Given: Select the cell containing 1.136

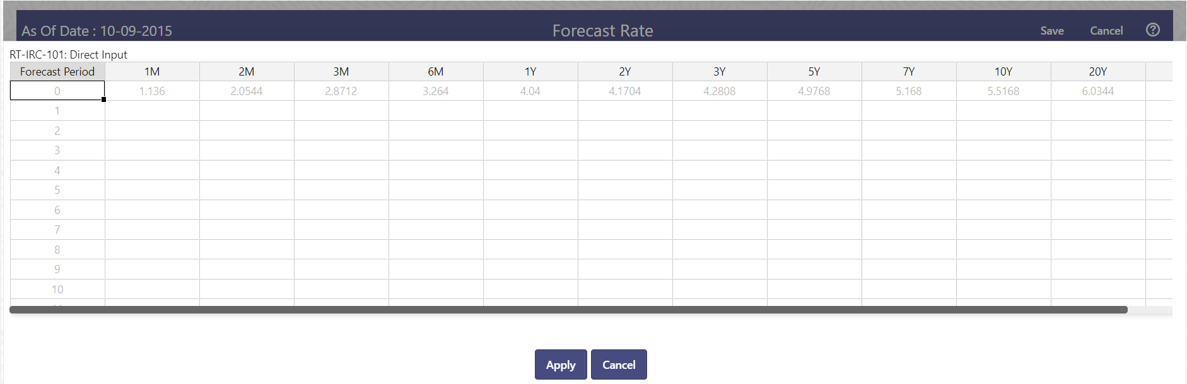Looking at the screenshot, I should coord(152,91).
